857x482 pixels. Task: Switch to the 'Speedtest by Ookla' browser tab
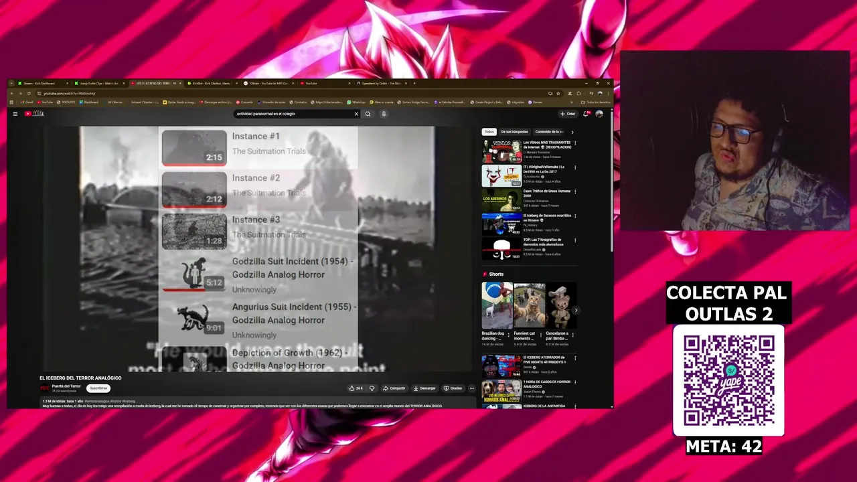click(383, 83)
